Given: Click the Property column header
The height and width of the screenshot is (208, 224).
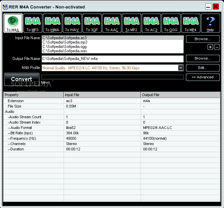Looking at the screenshot, I should [33, 95].
